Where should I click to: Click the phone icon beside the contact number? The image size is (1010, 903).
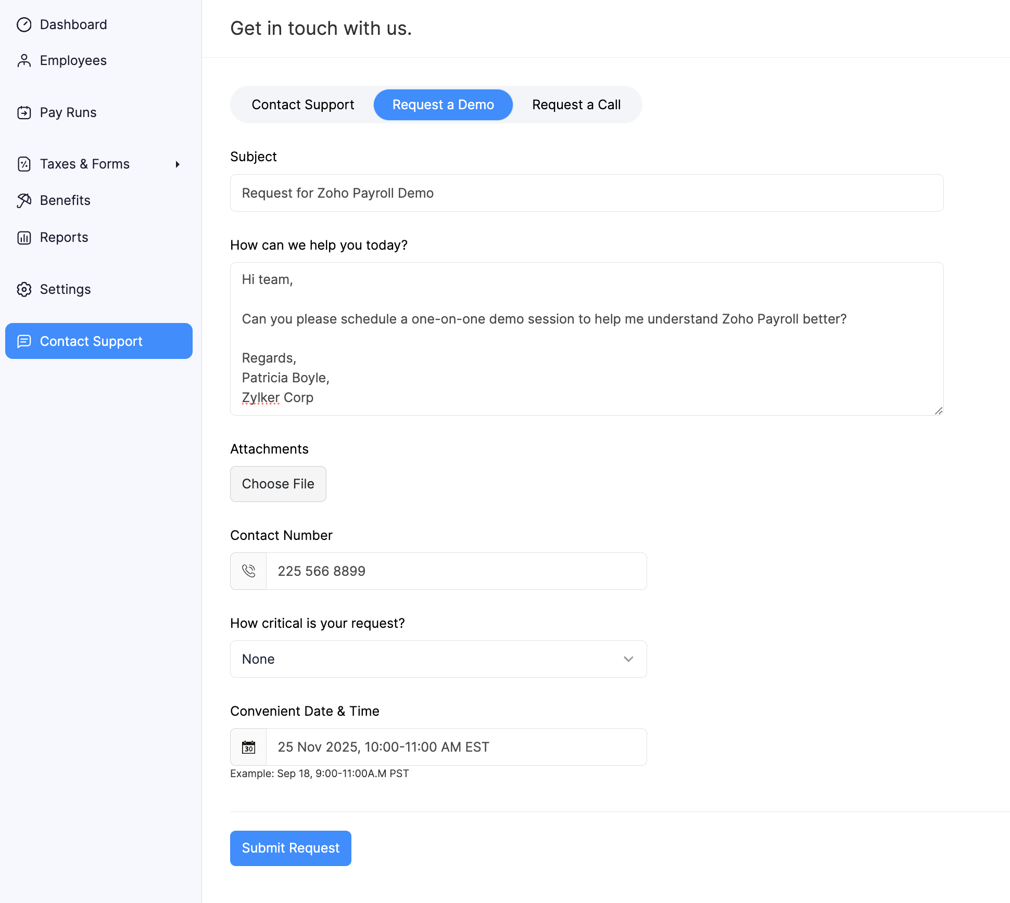(x=249, y=571)
